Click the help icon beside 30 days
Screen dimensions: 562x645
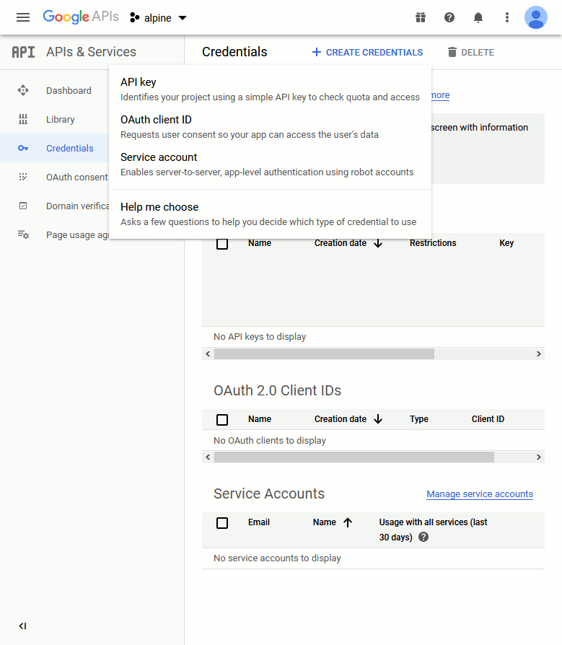(x=423, y=537)
